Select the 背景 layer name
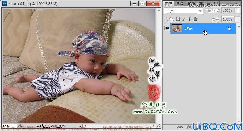The height and width of the screenshot is (131, 243). click(x=189, y=29)
